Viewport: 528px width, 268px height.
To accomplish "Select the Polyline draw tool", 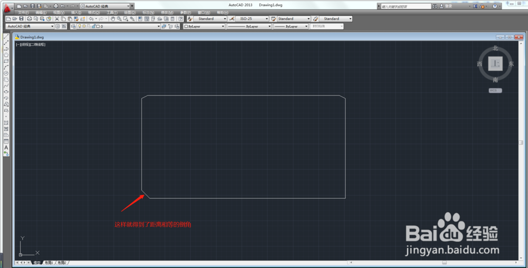I will pos(6,49).
